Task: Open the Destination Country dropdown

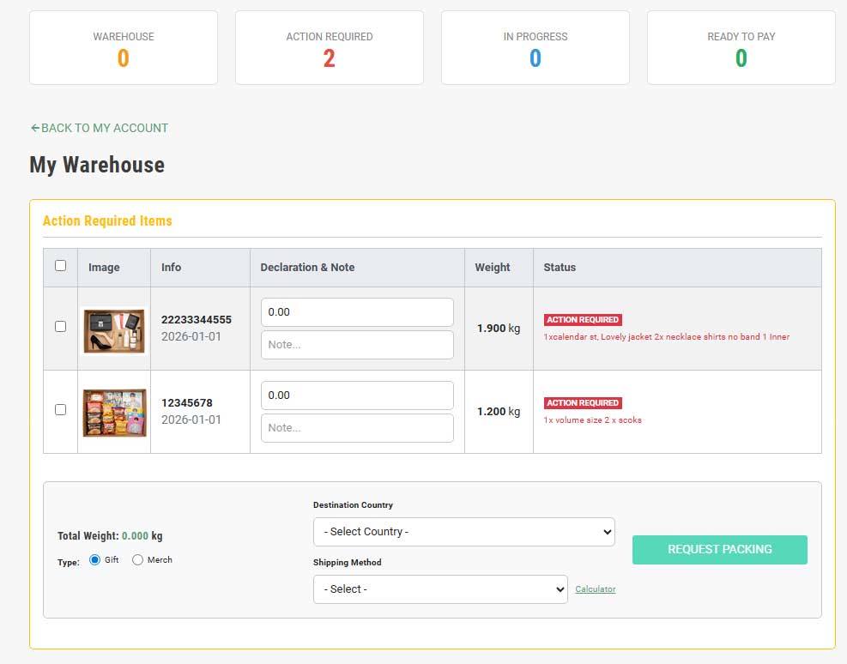Action: pos(464,532)
